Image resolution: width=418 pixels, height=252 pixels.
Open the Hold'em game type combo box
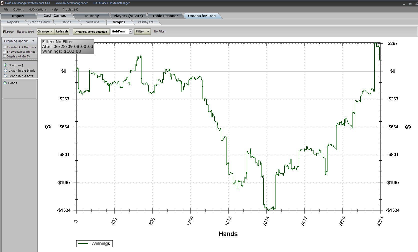122,31
